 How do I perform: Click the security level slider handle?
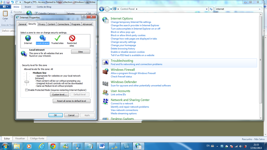pyautogui.click(x=27, y=82)
